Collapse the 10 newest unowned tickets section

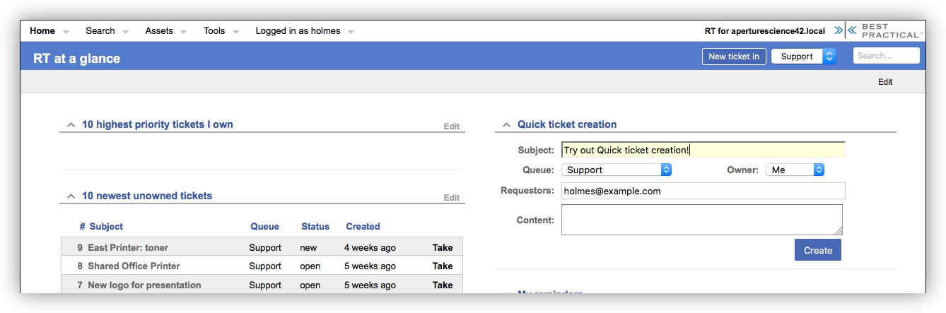tap(71, 196)
